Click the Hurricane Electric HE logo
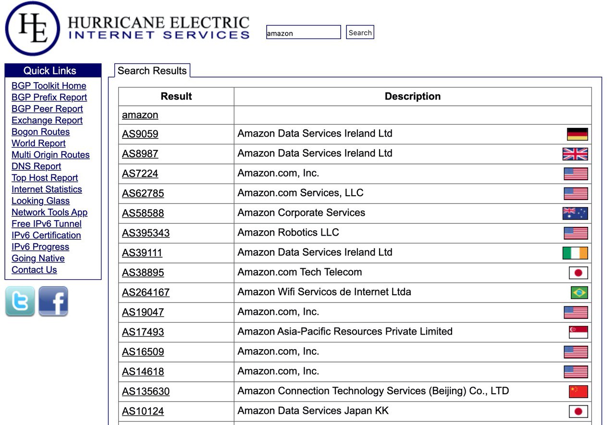This screenshot has height=425, width=615. [33, 28]
